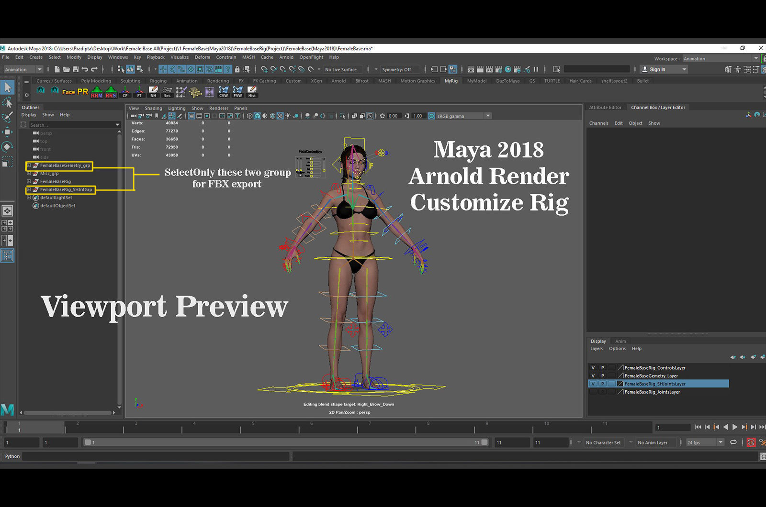Click the Undo arrow icon

point(85,69)
